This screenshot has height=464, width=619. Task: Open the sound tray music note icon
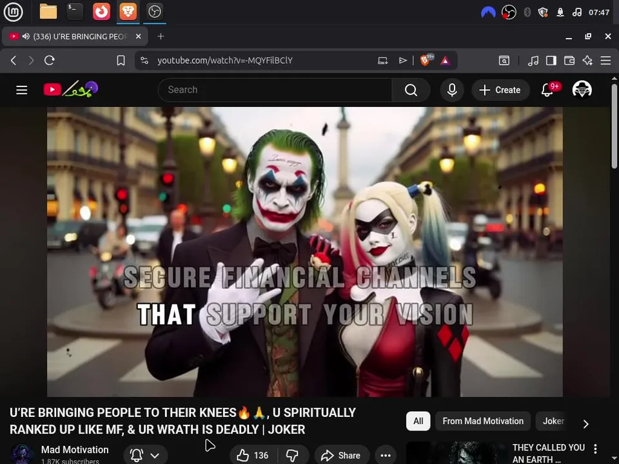pos(576,13)
